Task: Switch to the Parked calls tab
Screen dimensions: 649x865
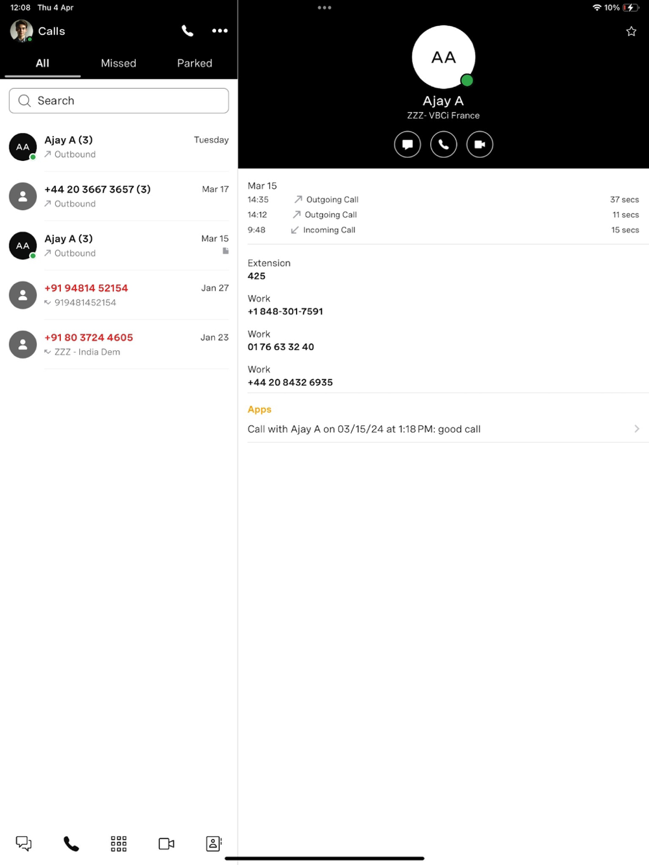Action: pyautogui.click(x=195, y=63)
